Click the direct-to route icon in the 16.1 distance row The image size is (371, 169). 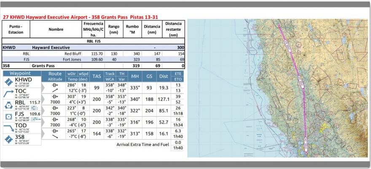(55, 131)
